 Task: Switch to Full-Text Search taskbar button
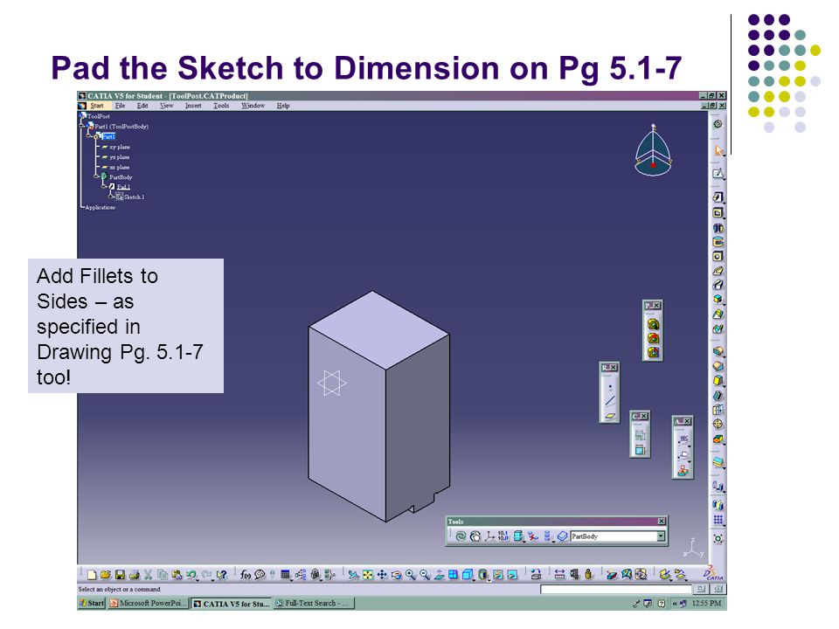313,604
